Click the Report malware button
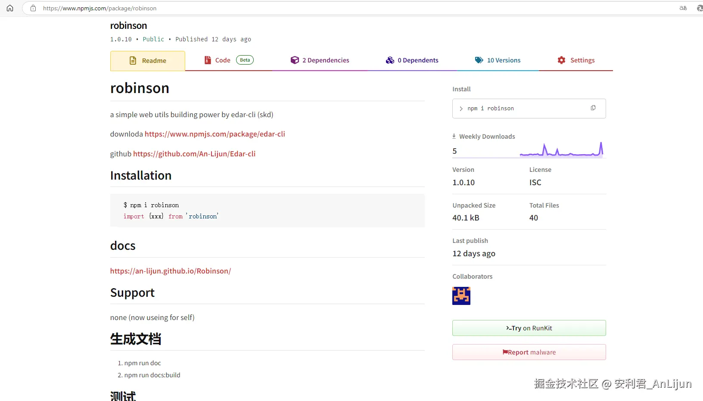Viewport: 703px width, 401px height. (529, 352)
